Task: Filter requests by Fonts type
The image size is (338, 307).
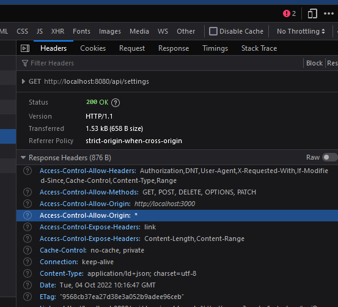Action: point(81,31)
